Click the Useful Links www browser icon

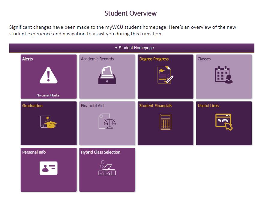coord(224,122)
